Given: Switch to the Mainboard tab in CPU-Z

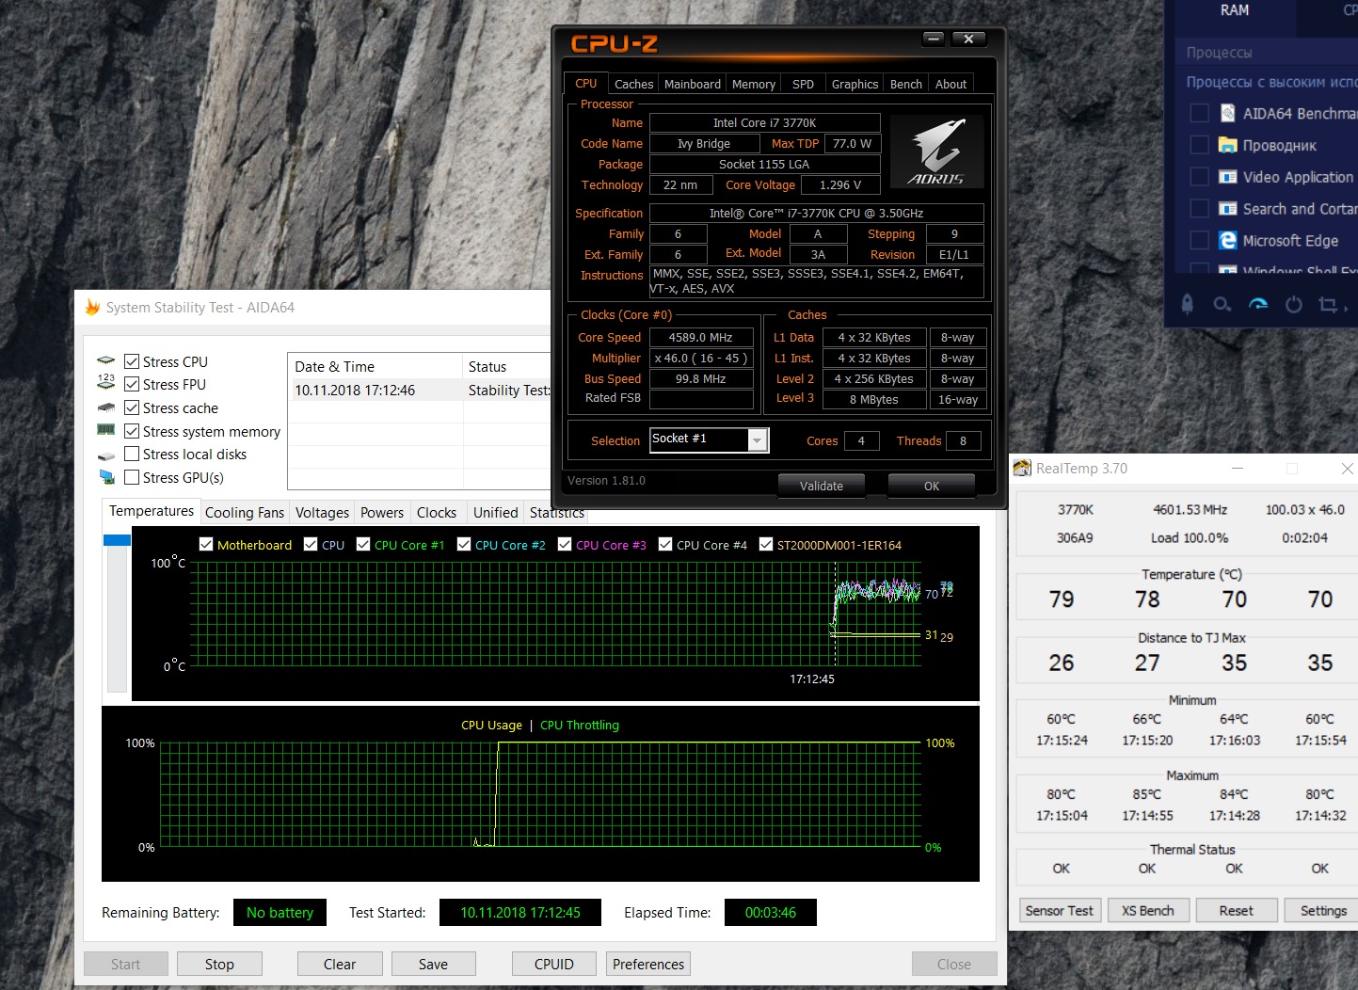Looking at the screenshot, I should (693, 84).
